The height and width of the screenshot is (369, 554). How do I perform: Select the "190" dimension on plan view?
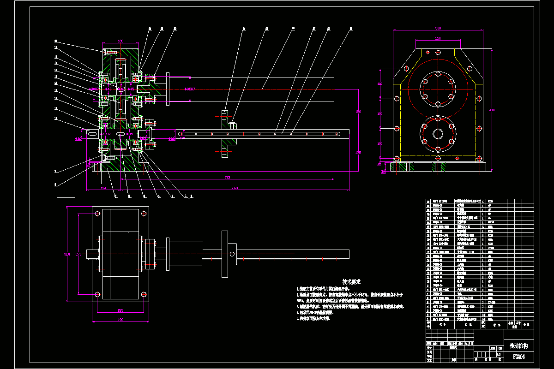(121, 319)
